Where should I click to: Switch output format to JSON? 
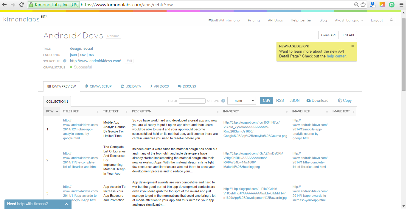pos(295,101)
